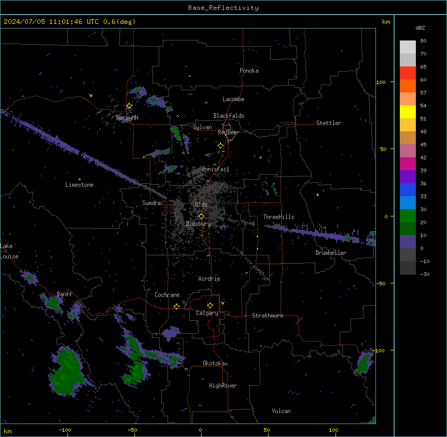Click the Airdrie city label
This screenshot has width=447, height=437.
click(x=209, y=279)
